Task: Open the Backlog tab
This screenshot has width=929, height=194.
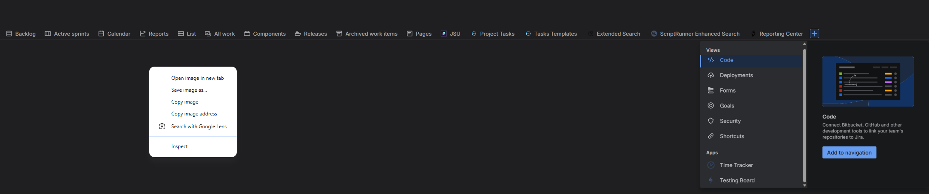Action: tap(21, 34)
